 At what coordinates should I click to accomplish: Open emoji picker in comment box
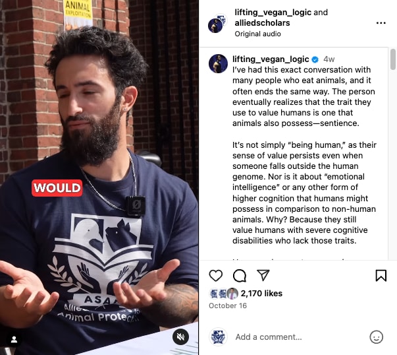tap(376, 337)
